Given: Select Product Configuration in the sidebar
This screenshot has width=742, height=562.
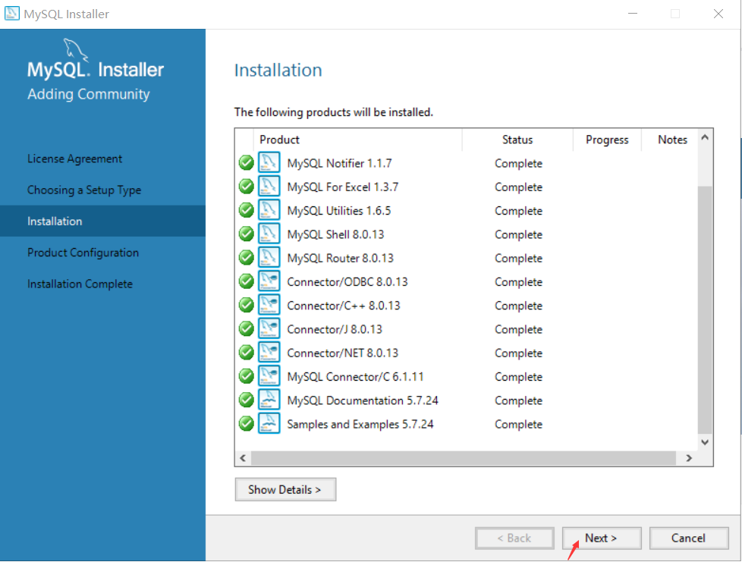Looking at the screenshot, I should [83, 253].
